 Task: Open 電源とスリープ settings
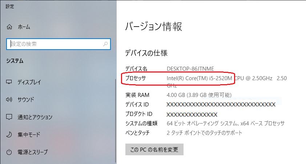click(33, 152)
